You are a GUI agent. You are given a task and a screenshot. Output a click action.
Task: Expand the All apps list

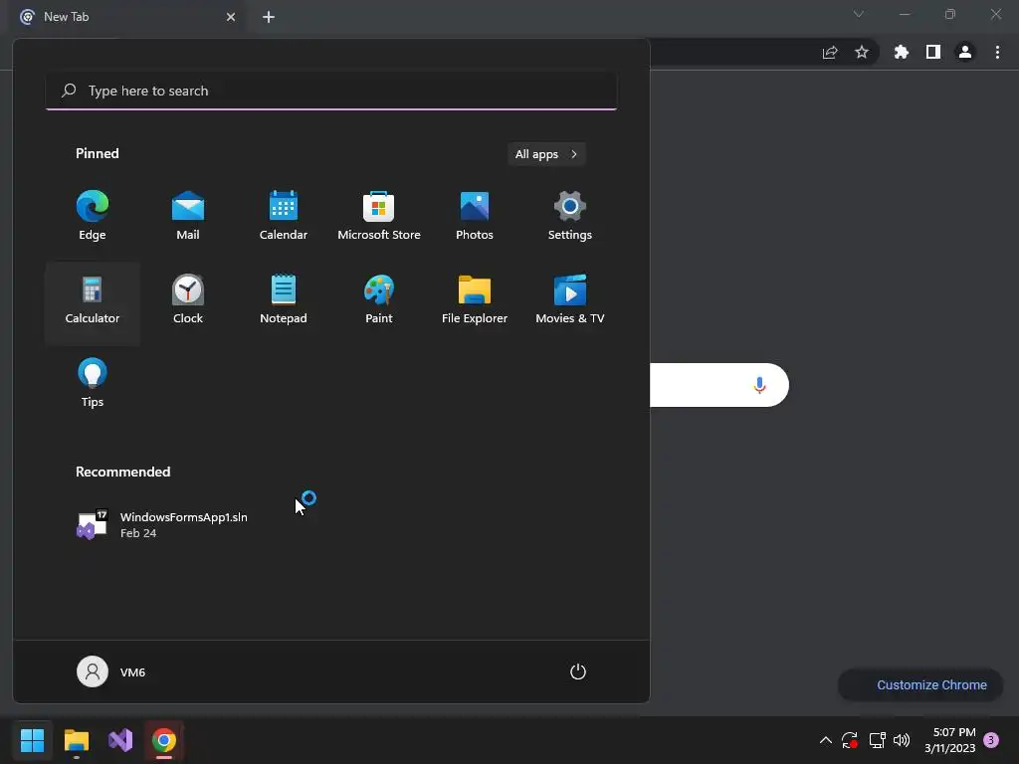tap(546, 154)
